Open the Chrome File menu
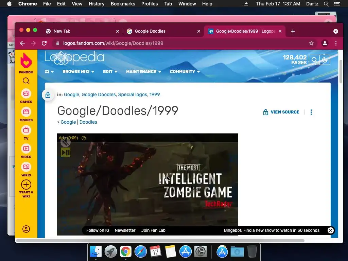 coord(47,4)
